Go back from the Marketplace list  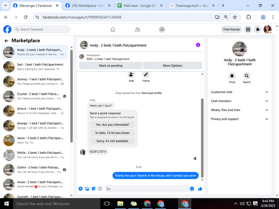tap(7, 41)
